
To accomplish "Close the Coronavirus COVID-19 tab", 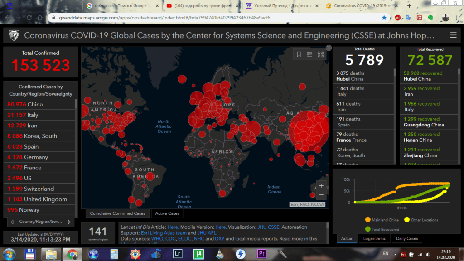I will coord(396,5).
